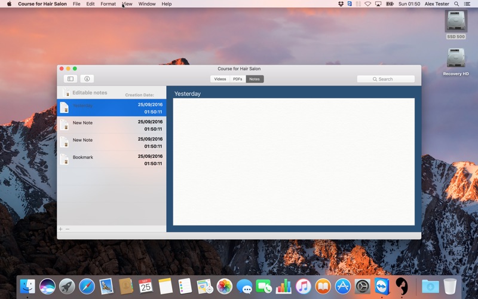Remove note with the minus button

pos(68,229)
